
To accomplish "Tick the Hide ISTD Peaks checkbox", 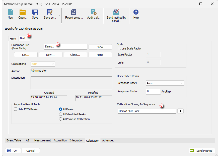I will 16,109.
